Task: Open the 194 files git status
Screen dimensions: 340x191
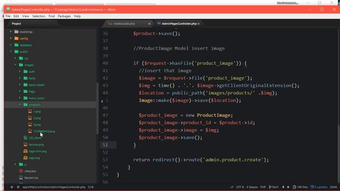Action: tap(300, 187)
